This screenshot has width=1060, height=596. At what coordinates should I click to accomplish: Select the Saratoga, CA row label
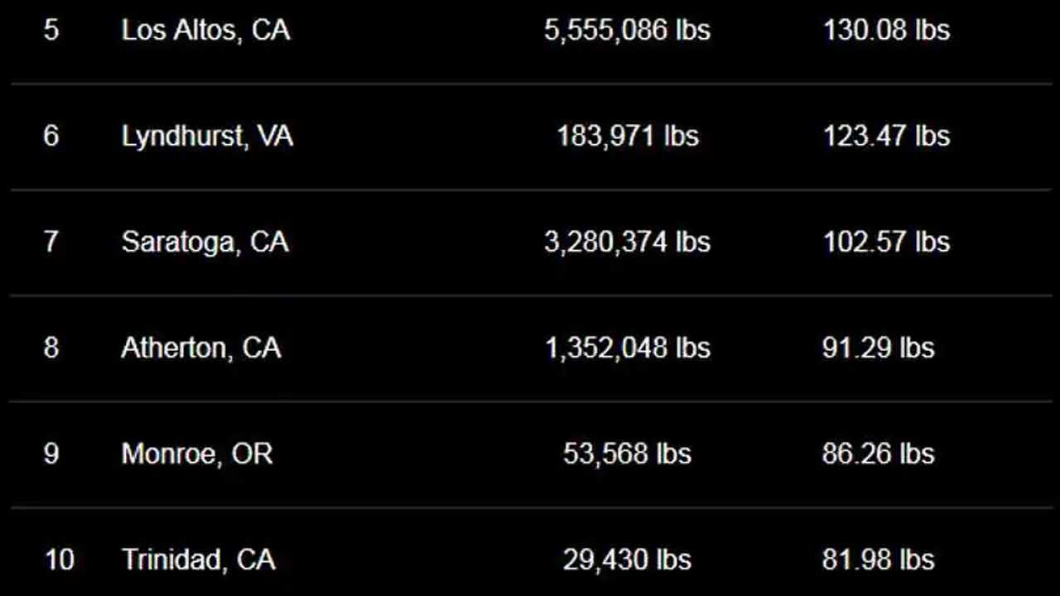[205, 243]
